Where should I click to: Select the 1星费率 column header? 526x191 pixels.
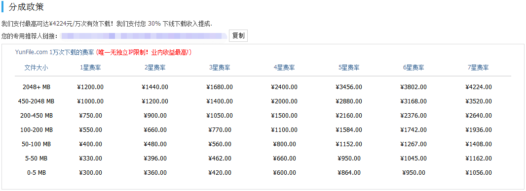[x=90, y=67]
